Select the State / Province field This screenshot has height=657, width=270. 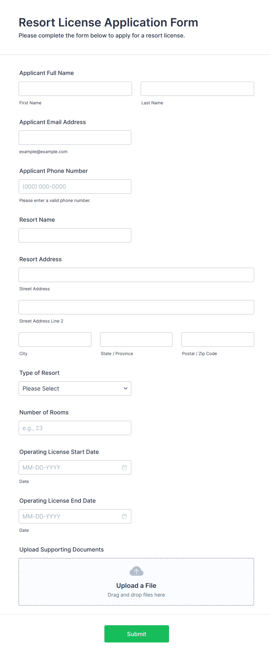pos(136,339)
